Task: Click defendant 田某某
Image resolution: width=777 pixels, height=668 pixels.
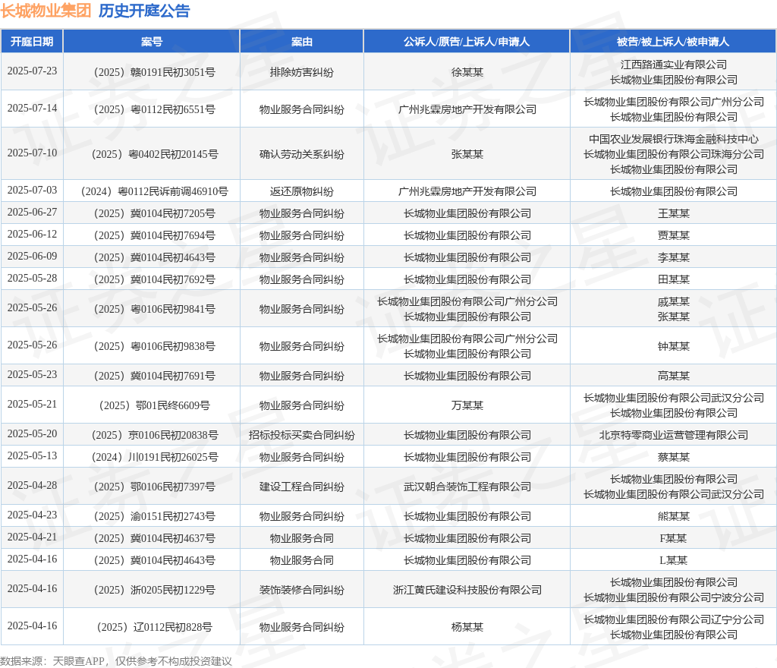Action: [x=674, y=279]
